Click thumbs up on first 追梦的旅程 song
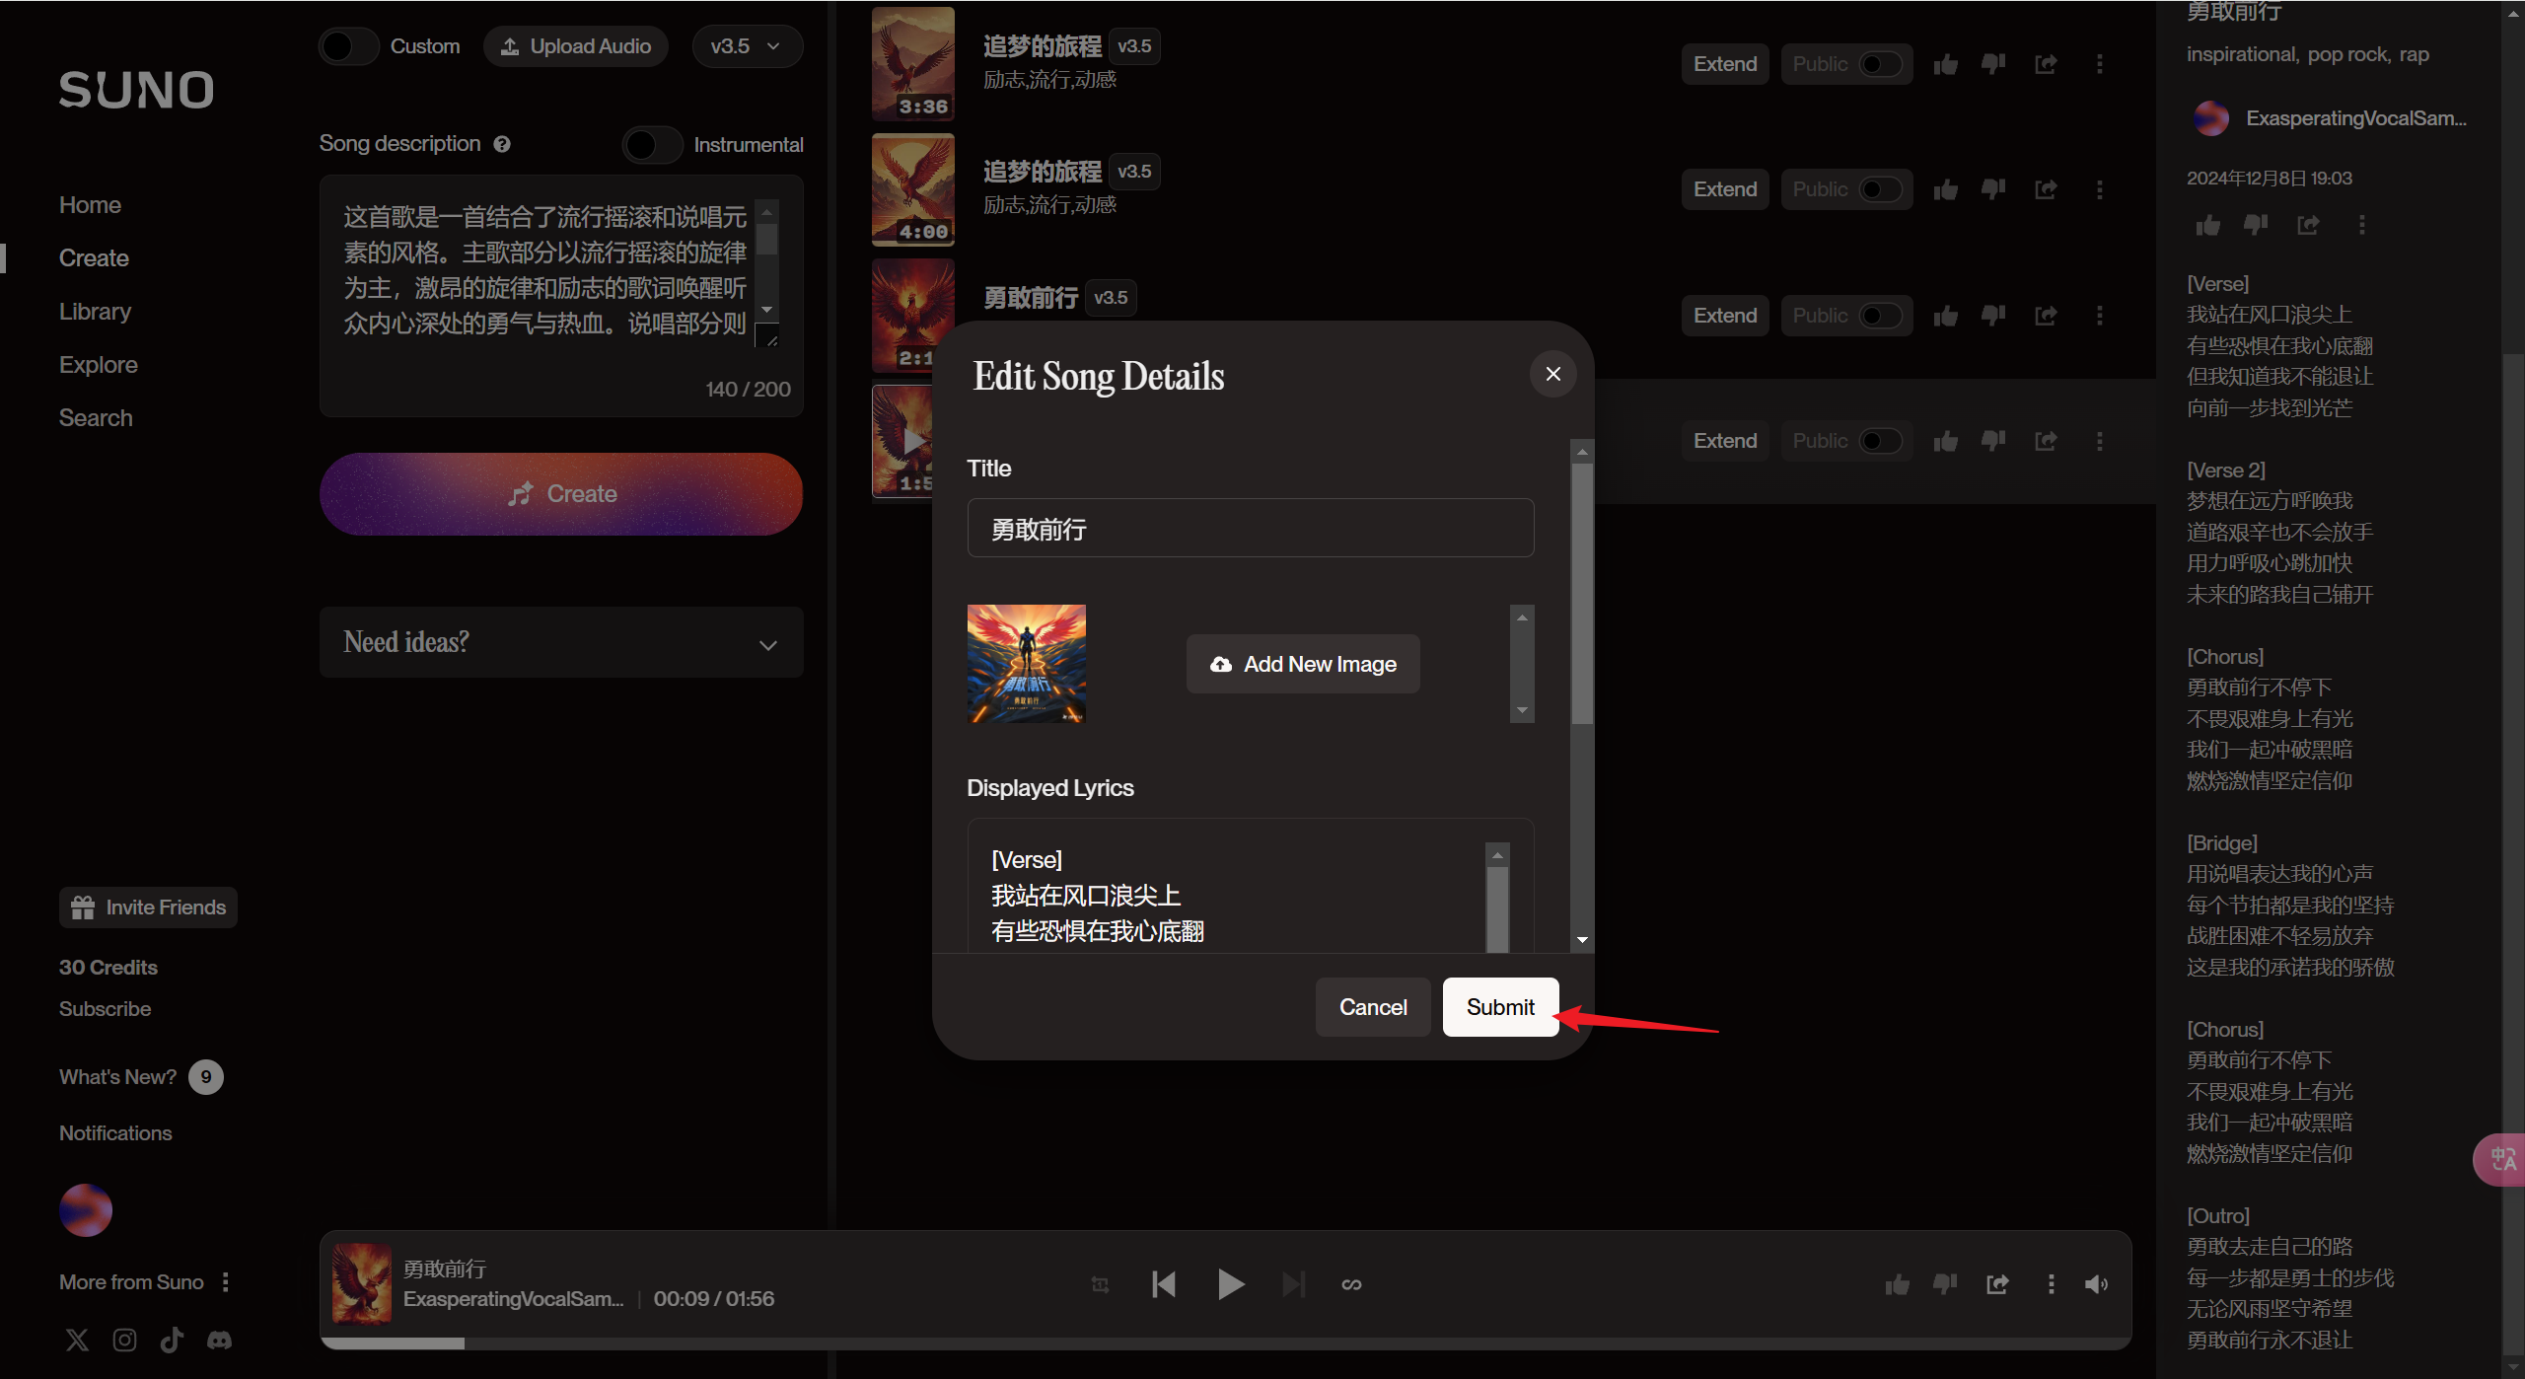This screenshot has height=1379, width=2525. pos(1945,64)
